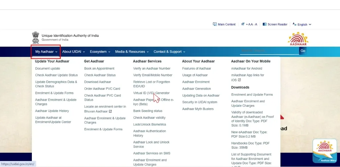Click - A decrease text size
Image resolution: width=340 pixels, height=167 pixels.
[x=255, y=24]
